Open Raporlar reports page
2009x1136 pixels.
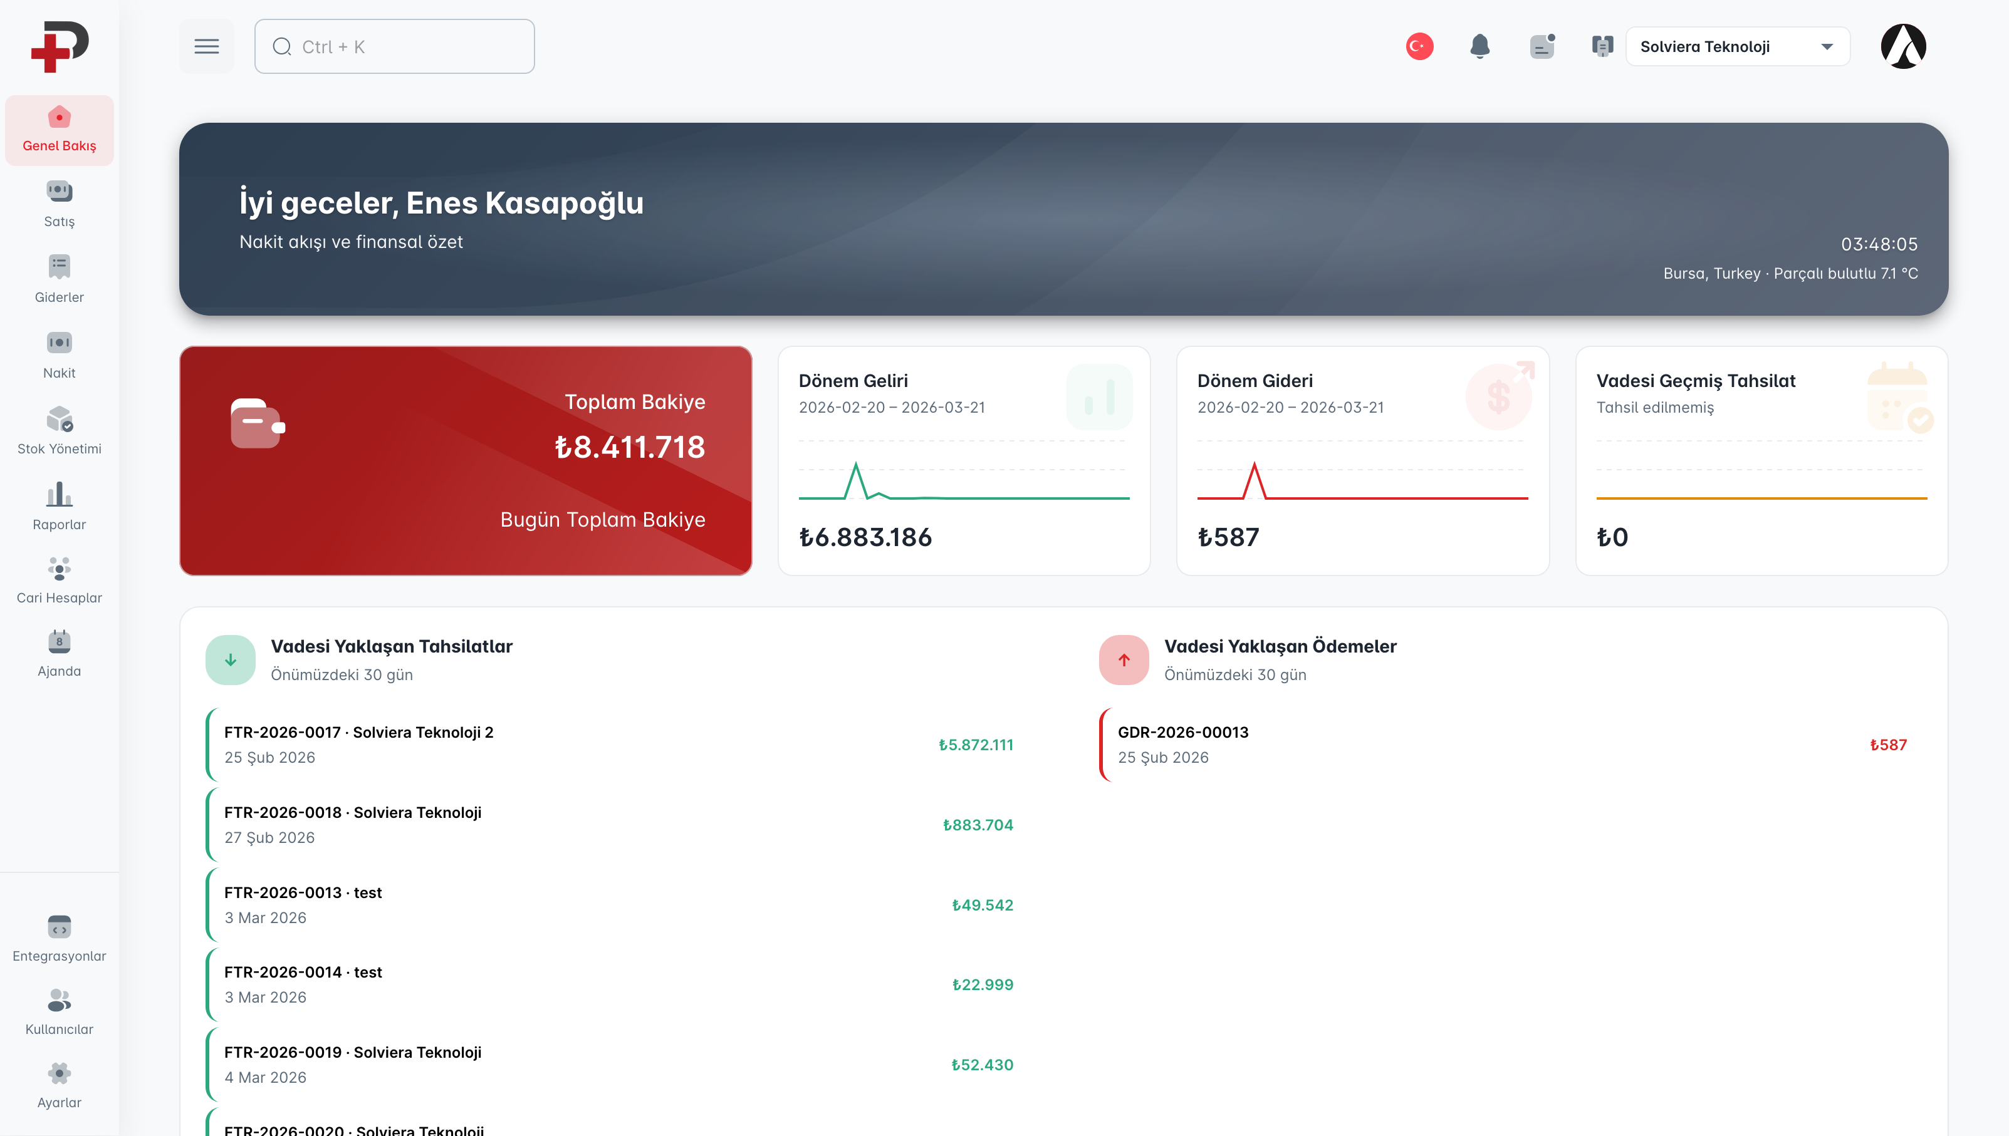60,507
